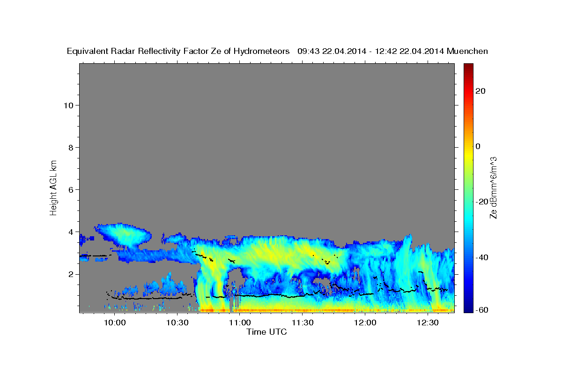
Task: Click the plot title text
Action: click(x=278, y=52)
